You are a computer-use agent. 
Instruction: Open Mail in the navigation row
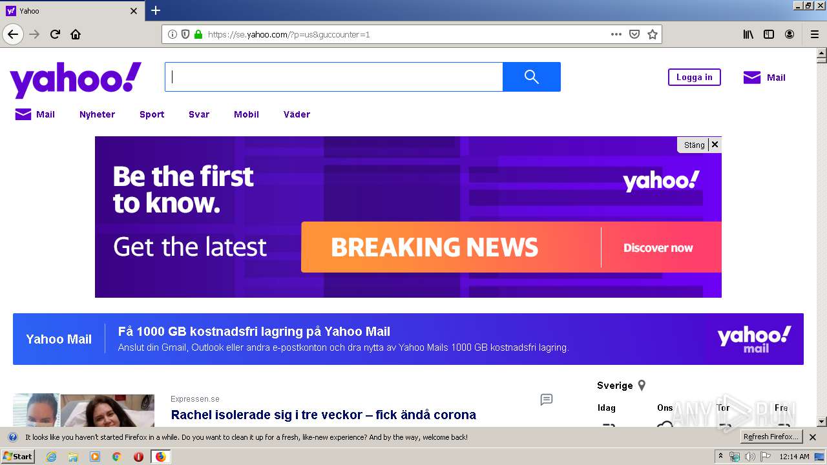pyautogui.click(x=35, y=114)
